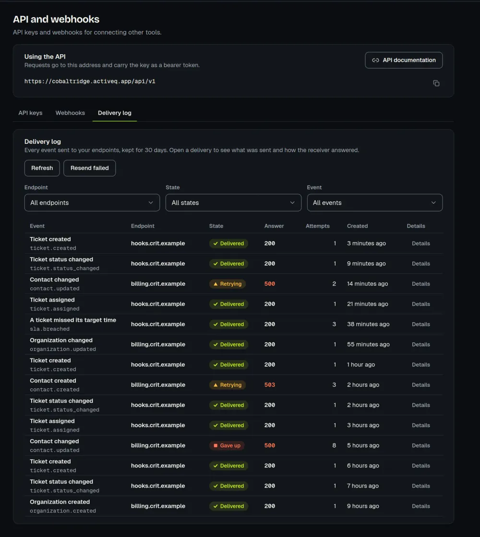Image resolution: width=480 pixels, height=537 pixels.
Task: Click '7 hours ago' timestamp
Action: click(363, 486)
